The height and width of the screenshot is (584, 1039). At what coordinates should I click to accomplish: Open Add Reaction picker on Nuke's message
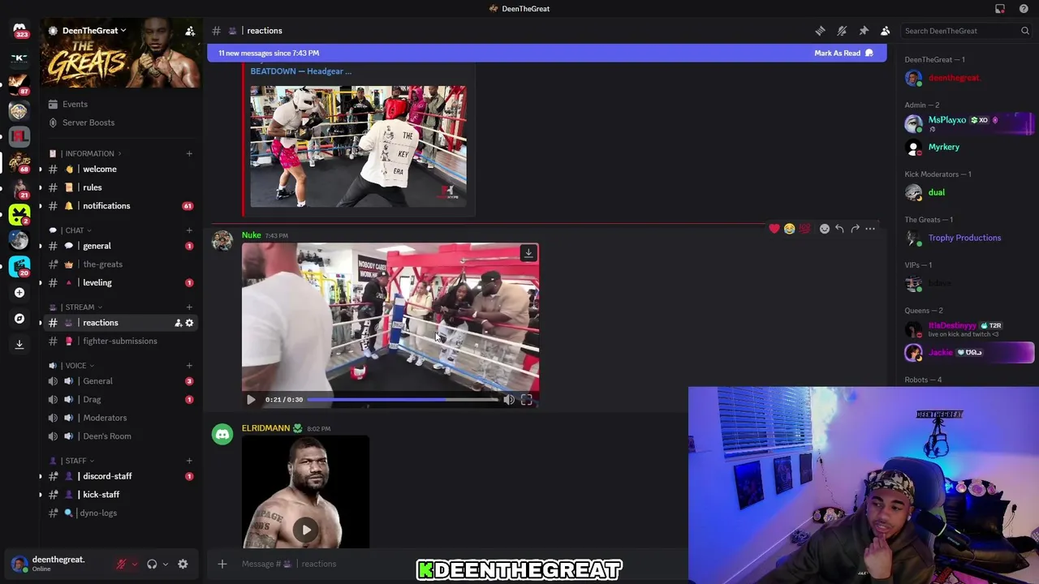[x=825, y=229]
